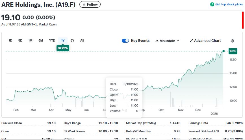Click the Beta (5Y Monthly) label
245x140 pixels.
(138, 131)
